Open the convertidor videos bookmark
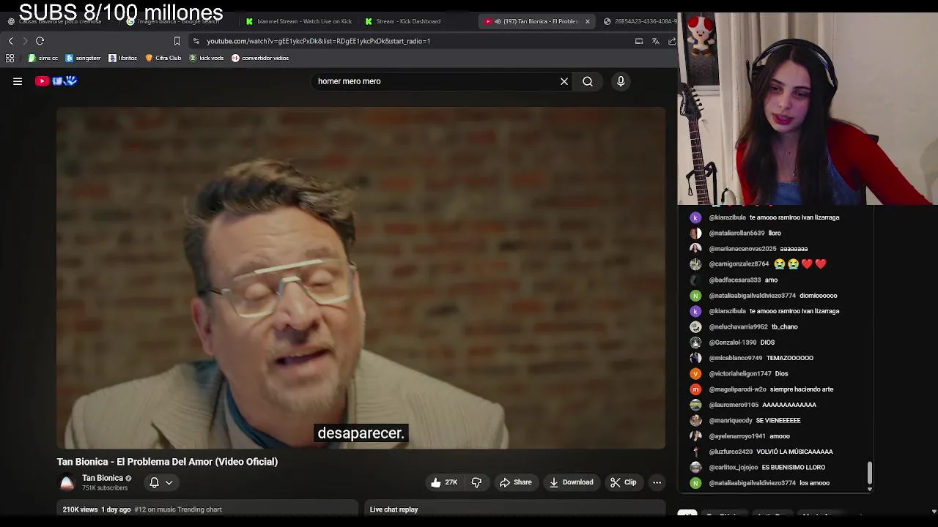This screenshot has width=938, height=527. tap(260, 58)
